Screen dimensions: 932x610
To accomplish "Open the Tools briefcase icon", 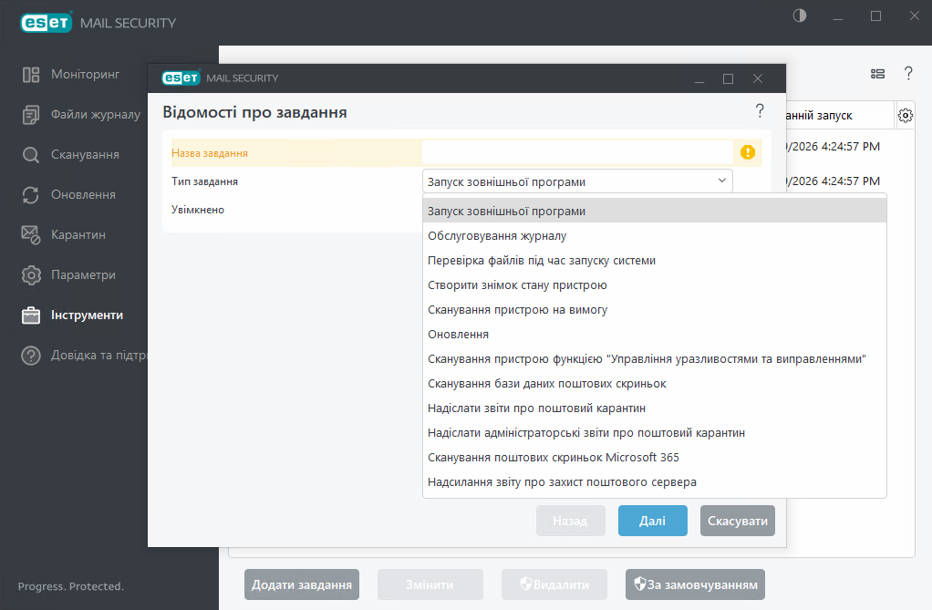I will tap(31, 315).
